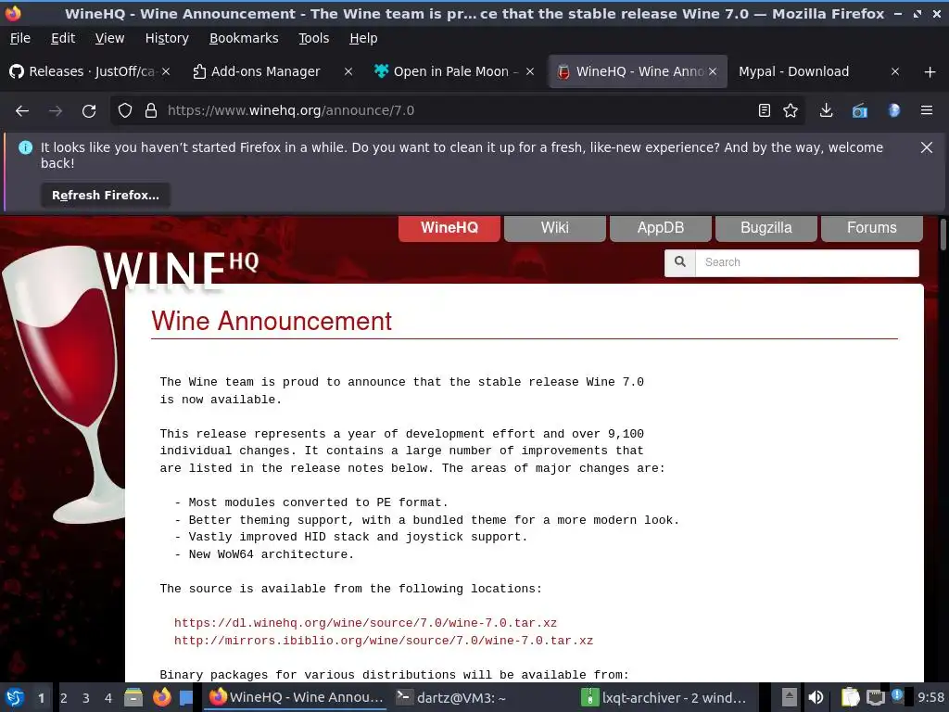Open the Tools menu
This screenshot has height=712, width=949.
coord(313,38)
